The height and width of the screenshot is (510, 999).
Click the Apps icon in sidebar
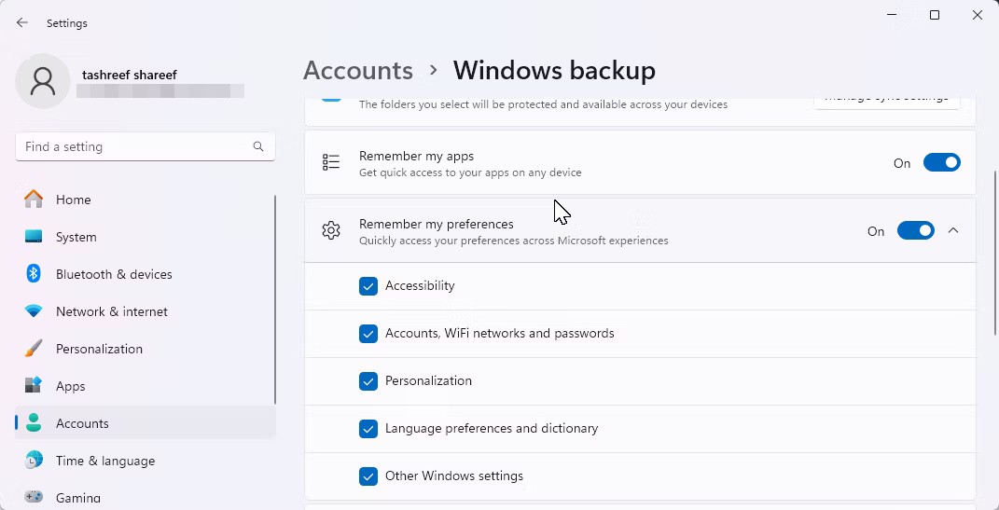(x=34, y=386)
